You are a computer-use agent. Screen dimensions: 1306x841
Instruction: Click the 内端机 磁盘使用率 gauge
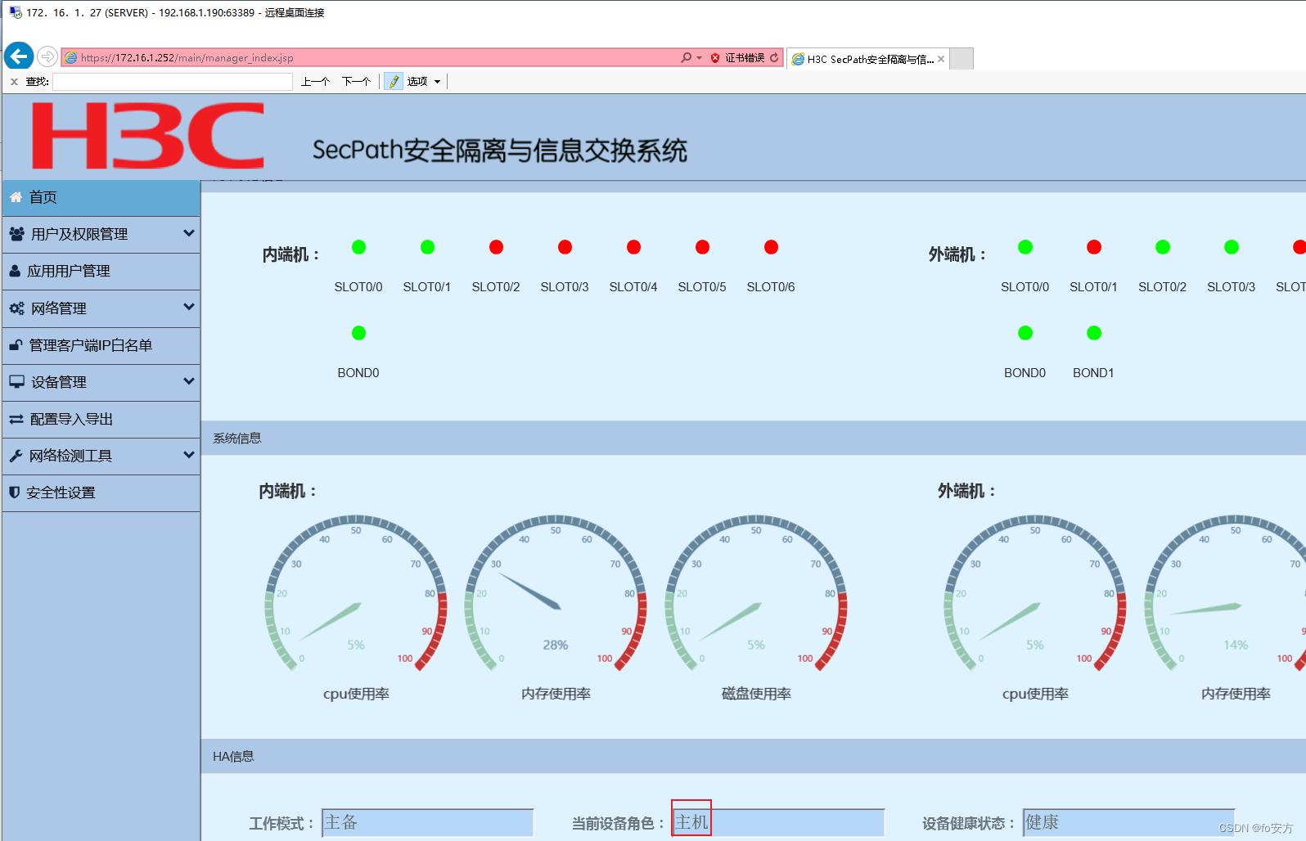pos(756,593)
